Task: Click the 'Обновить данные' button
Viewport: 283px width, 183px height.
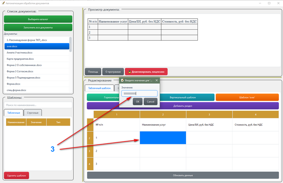Action: (x=183, y=175)
